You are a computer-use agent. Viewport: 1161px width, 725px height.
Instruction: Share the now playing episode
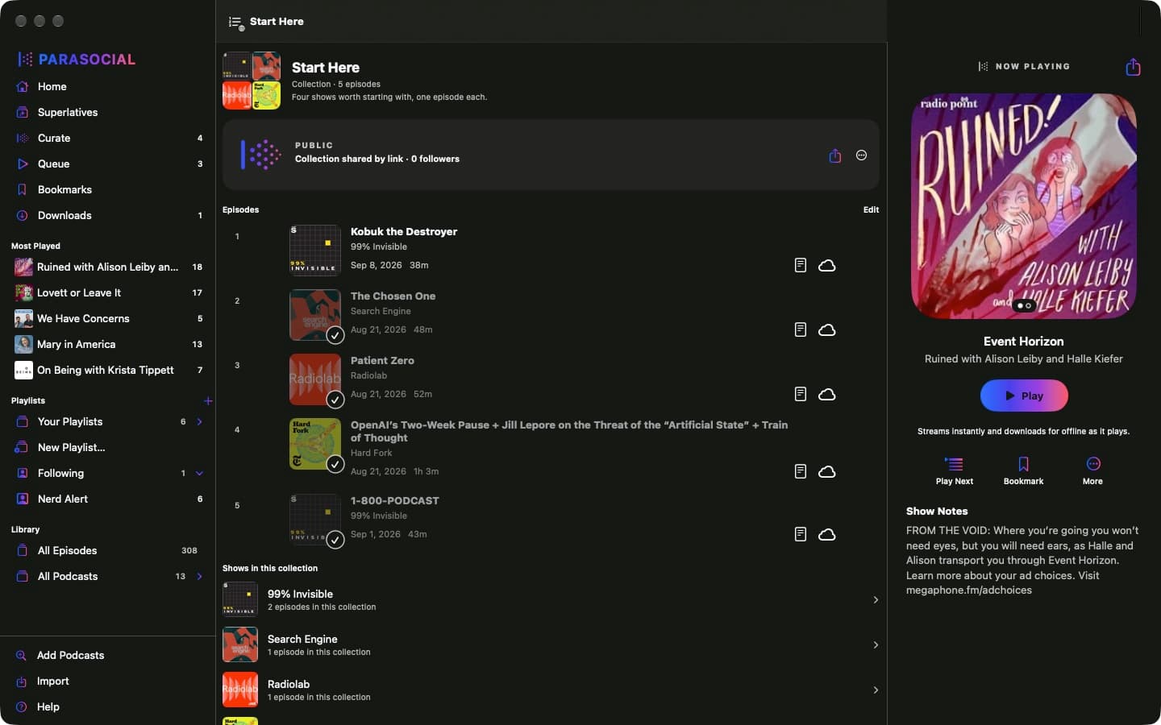(1133, 67)
